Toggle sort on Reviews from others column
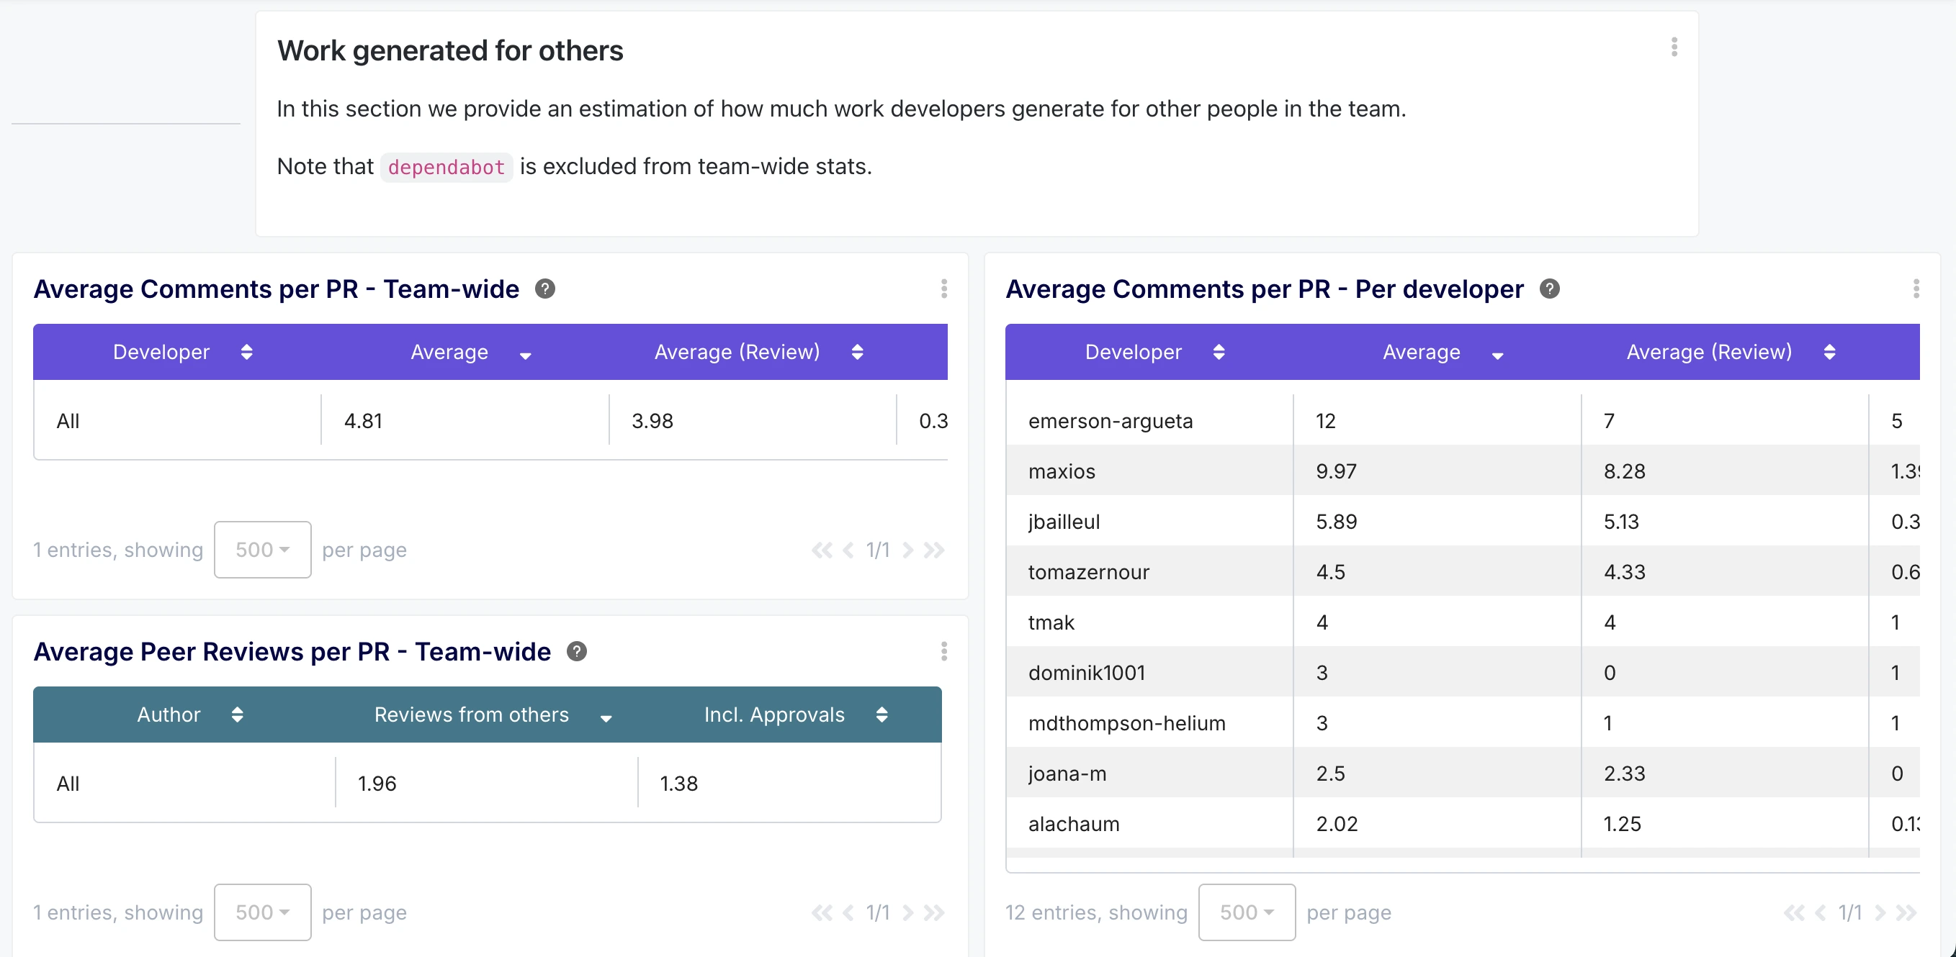Image resolution: width=1956 pixels, height=957 pixels. [605, 718]
